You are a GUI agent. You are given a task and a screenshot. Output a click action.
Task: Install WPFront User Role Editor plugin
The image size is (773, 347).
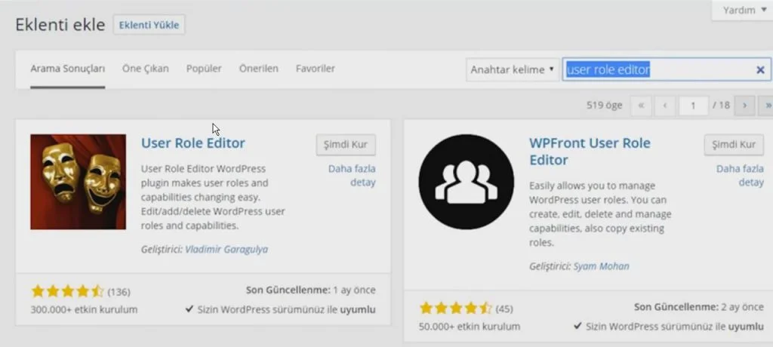[x=733, y=145]
